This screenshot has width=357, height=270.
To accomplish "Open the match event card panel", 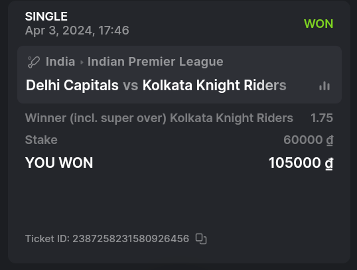I will (x=179, y=75).
